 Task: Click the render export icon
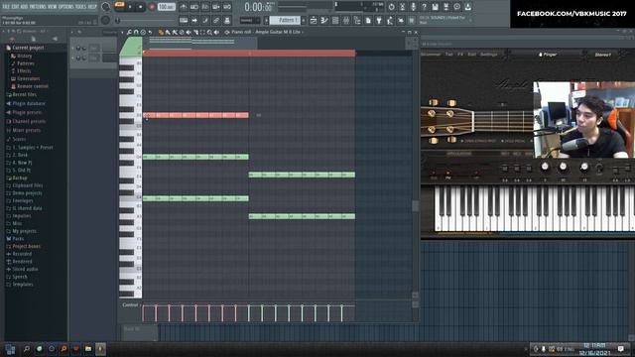pos(445,7)
